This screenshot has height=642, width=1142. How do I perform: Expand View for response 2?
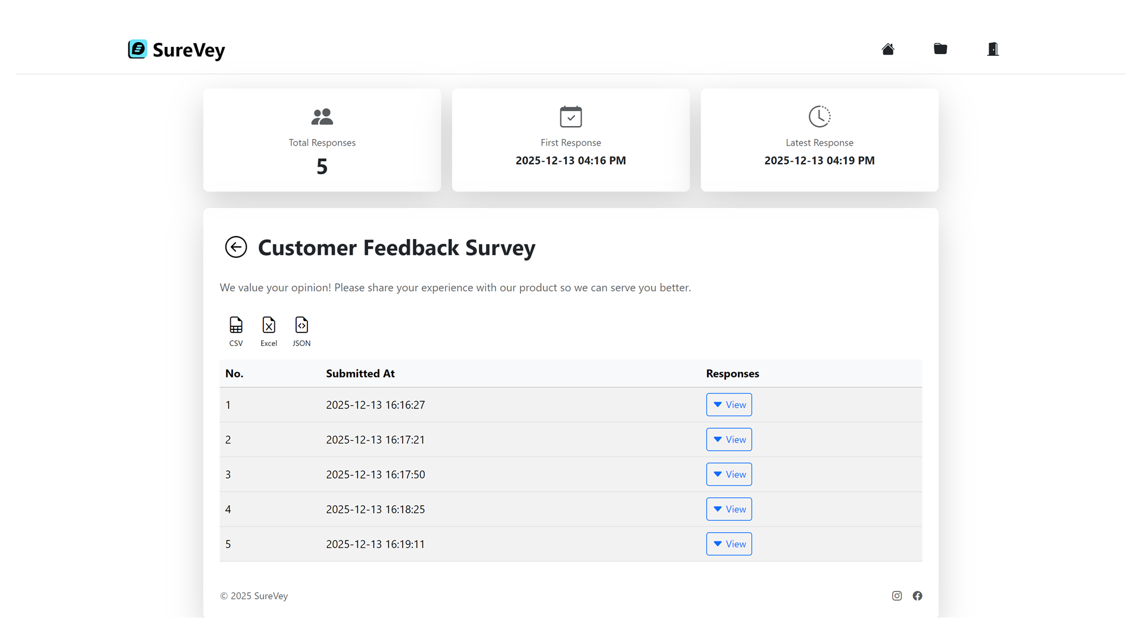729,440
